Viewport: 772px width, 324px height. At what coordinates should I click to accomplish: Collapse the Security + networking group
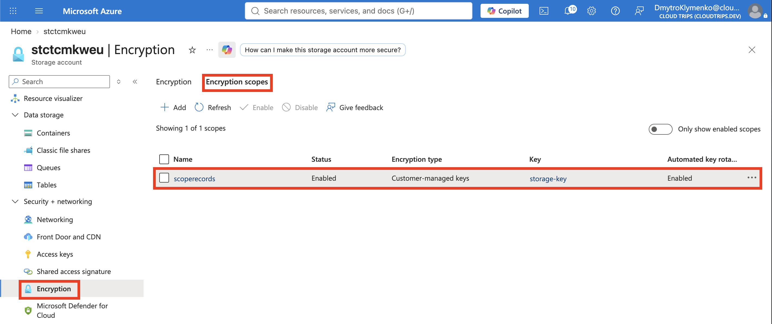click(15, 201)
